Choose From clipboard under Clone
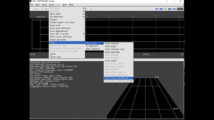 tap(94, 49)
